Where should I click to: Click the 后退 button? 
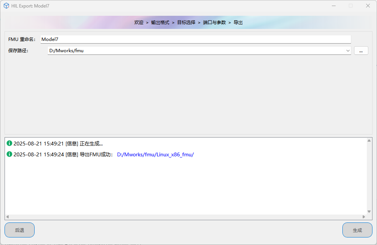20,230
